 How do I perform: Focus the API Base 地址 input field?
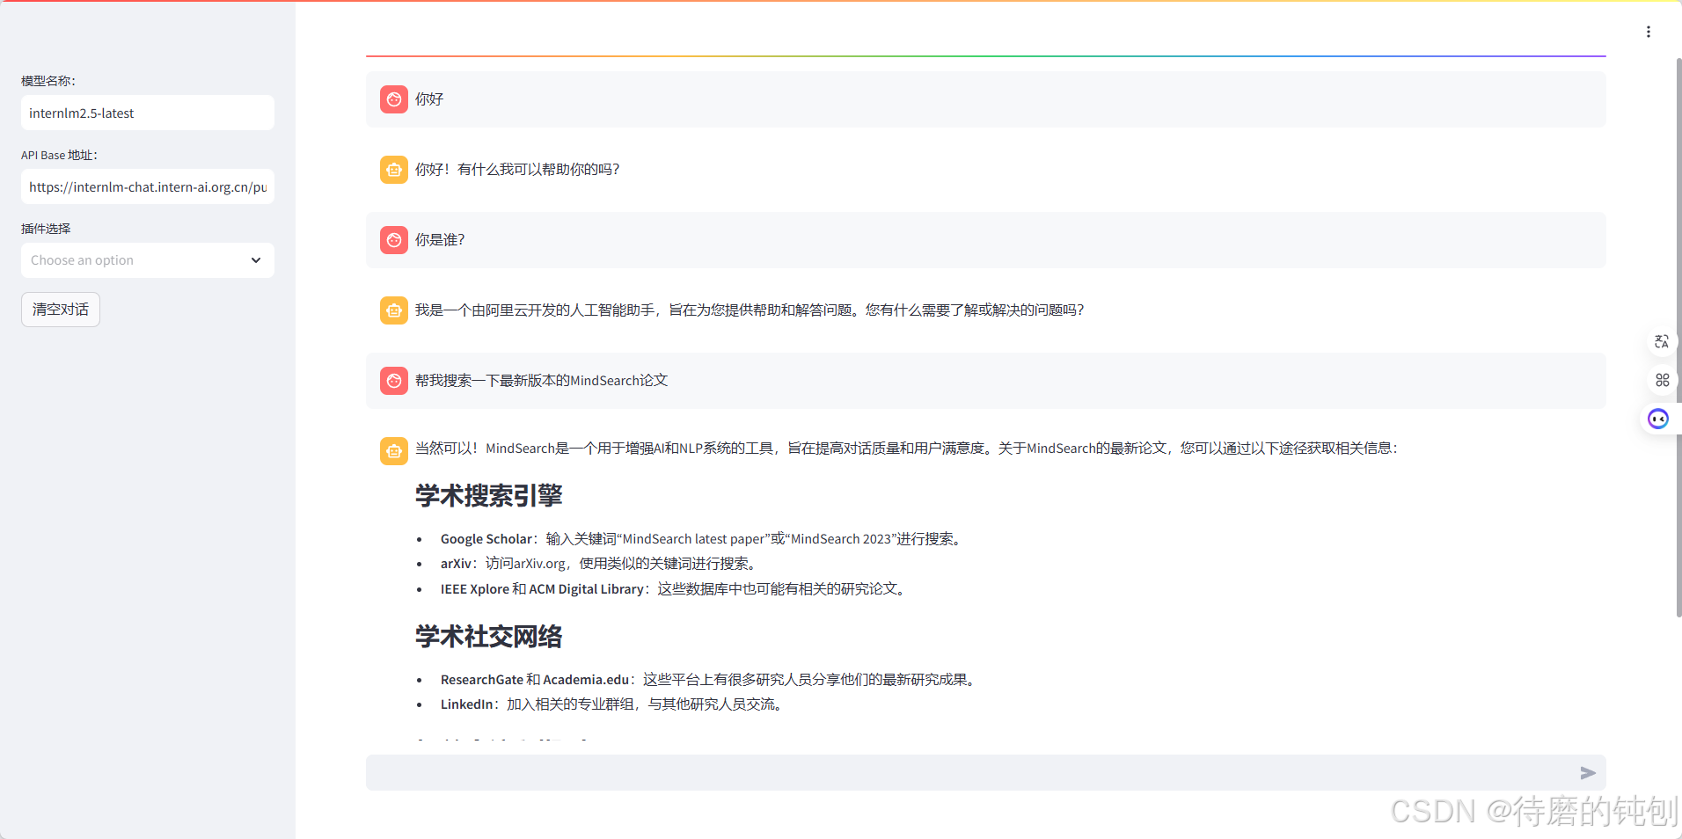148,186
